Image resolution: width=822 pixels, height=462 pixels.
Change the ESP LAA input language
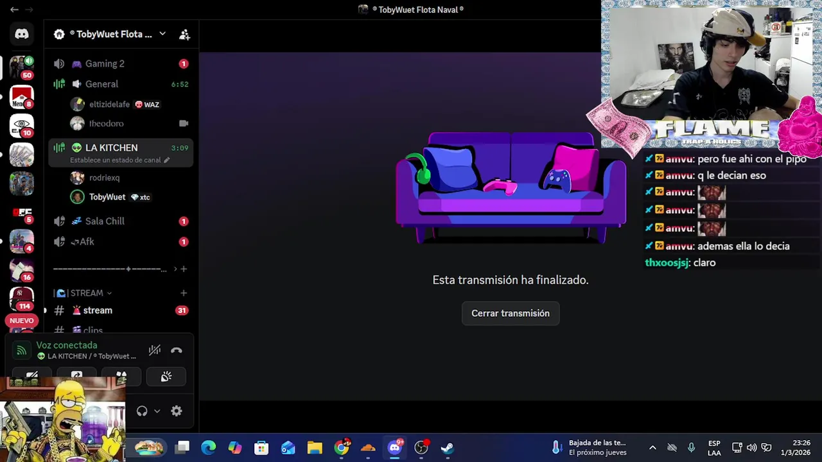point(714,447)
